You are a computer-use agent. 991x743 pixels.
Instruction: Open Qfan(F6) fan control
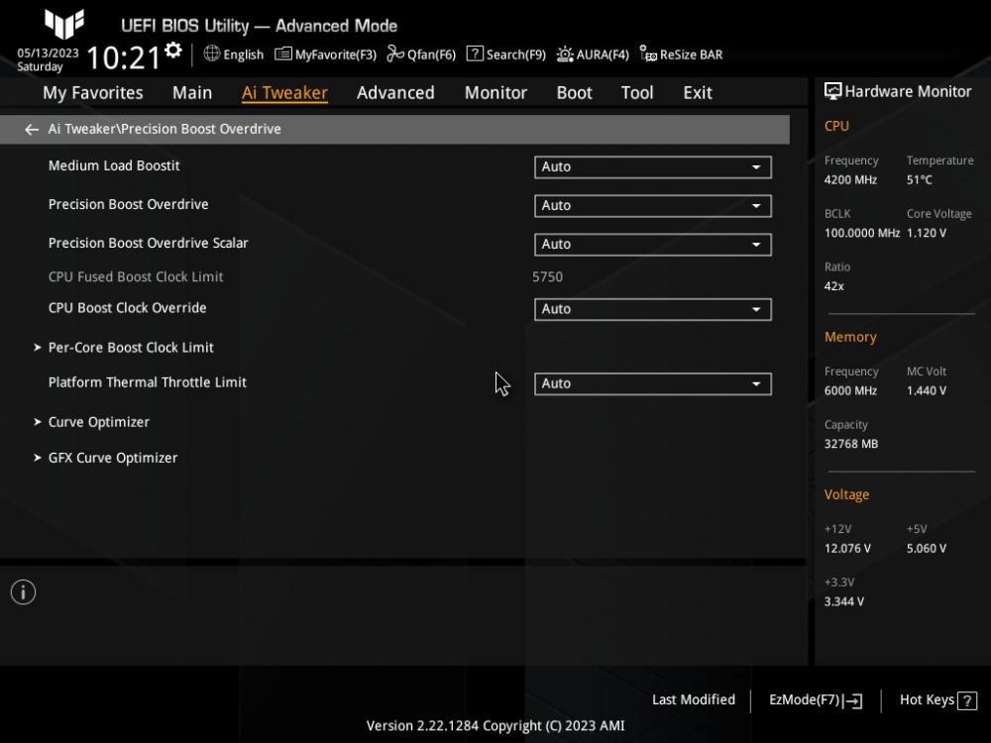421,54
